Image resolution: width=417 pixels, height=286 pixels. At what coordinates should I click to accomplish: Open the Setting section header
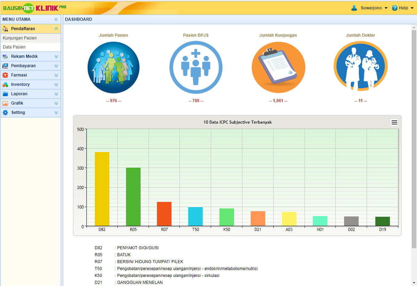pos(18,113)
